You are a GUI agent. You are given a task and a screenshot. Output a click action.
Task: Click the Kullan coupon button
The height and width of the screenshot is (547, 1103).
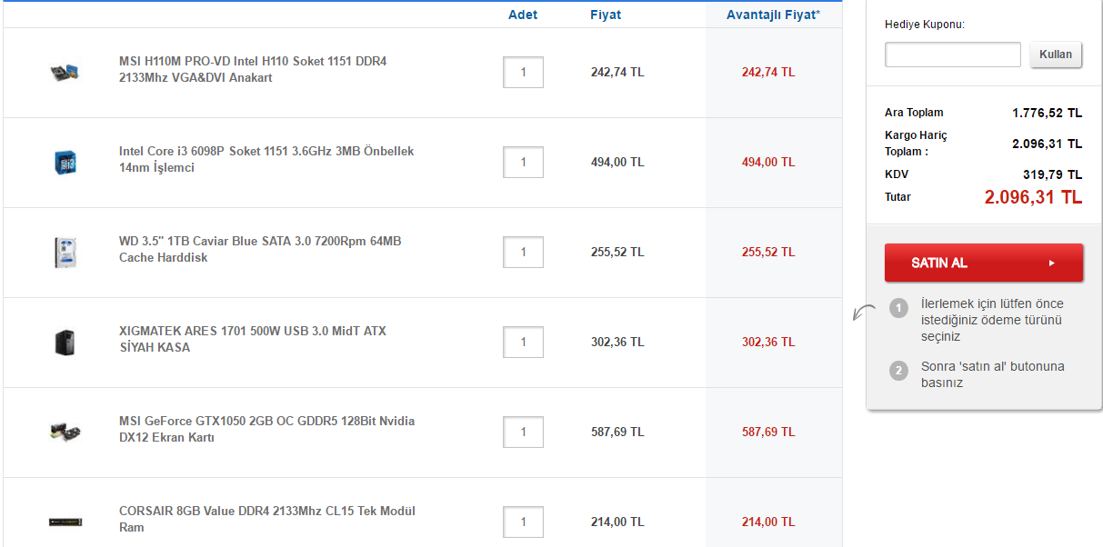tap(1056, 55)
